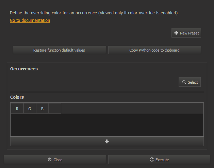Click the description text about overriding color
214x168 pixels.
click(94, 13)
